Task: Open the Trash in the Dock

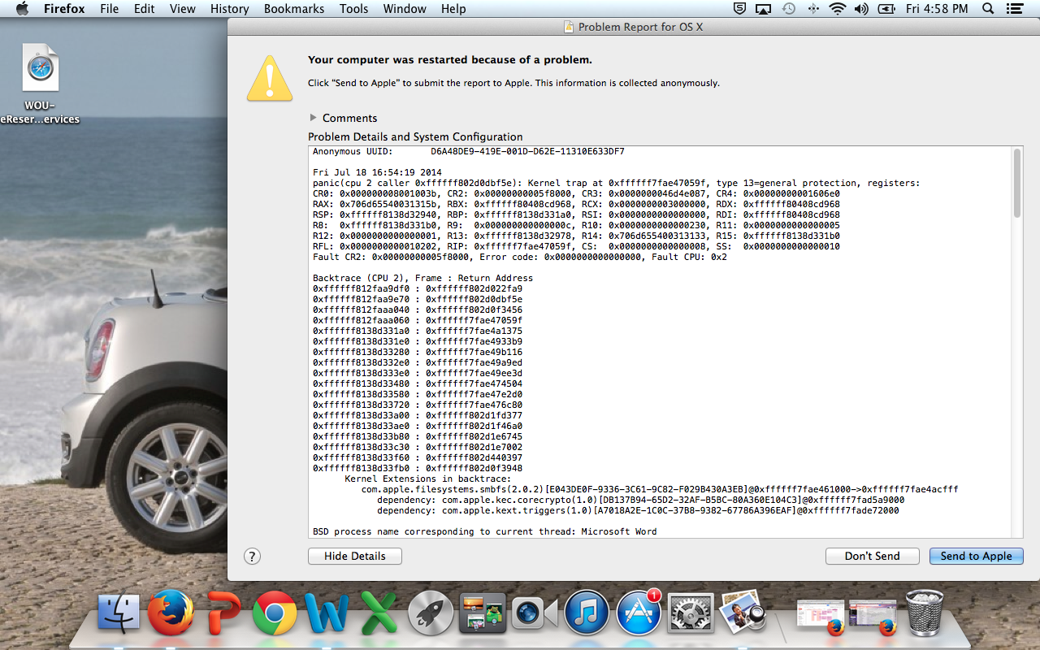Action: click(925, 612)
